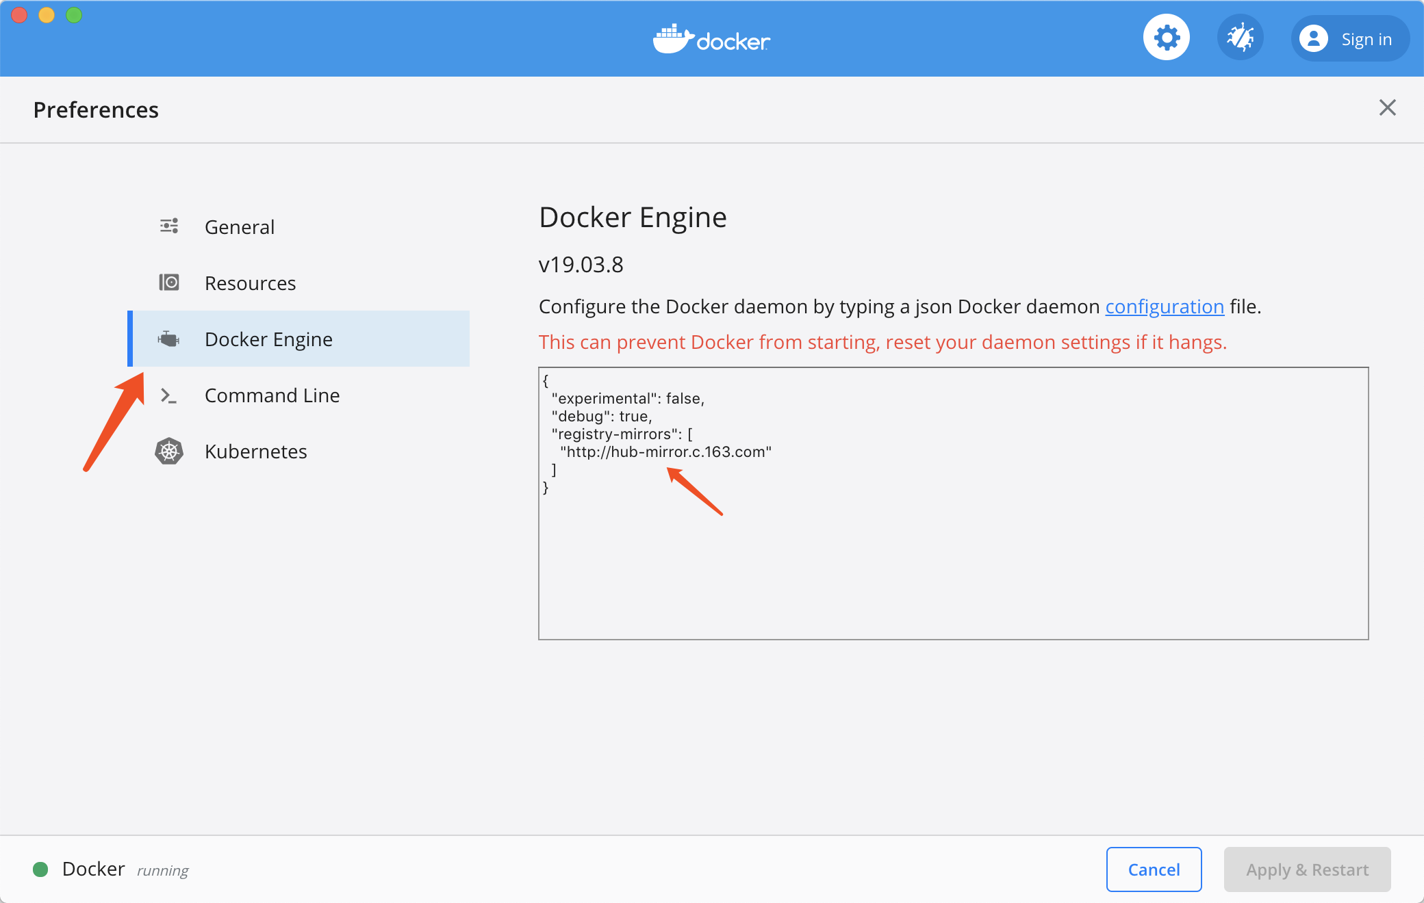Click the General sliders icon

(x=169, y=226)
